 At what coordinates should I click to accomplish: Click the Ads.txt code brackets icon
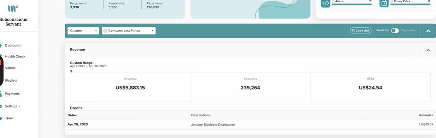tap(326, 3)
